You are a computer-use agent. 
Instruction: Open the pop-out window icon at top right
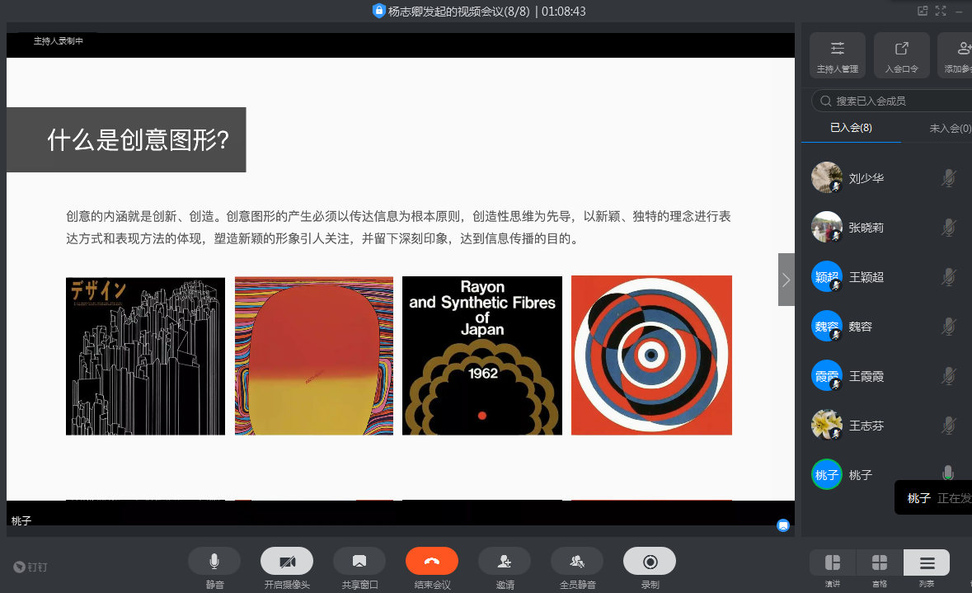point(923,11)
